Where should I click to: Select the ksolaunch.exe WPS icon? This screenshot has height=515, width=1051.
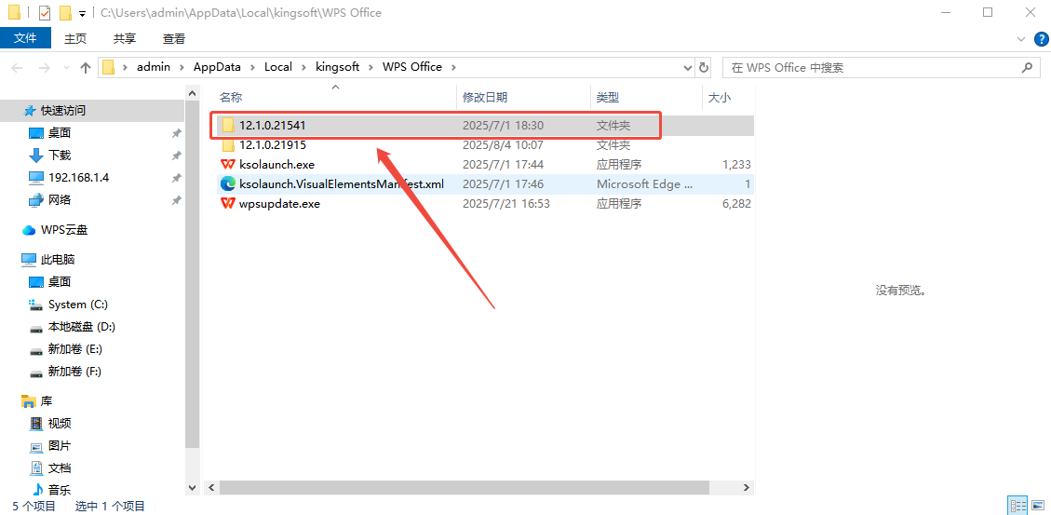tap(228, 164)
